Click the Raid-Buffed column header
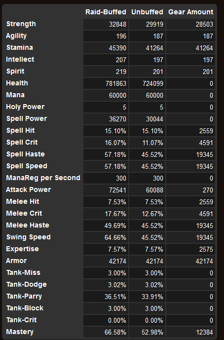 (106, 12)
